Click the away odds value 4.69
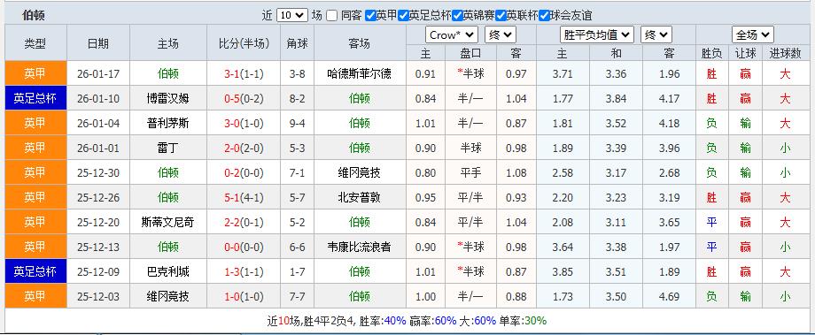 tap(669, 297)
